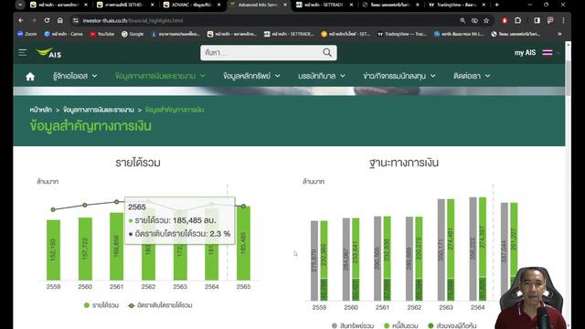Viewport: 585px width, 329px height.
Task: Click the 2560 revenue bar
Action: click(x=85, y=249)
